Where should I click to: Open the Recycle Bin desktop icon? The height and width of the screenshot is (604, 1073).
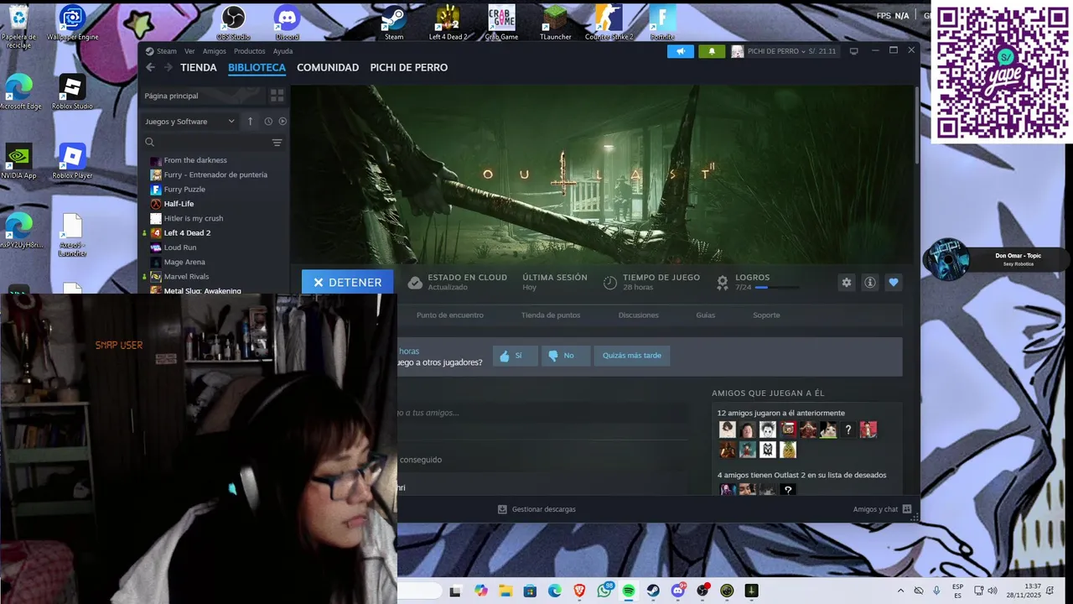coord(18,25)
